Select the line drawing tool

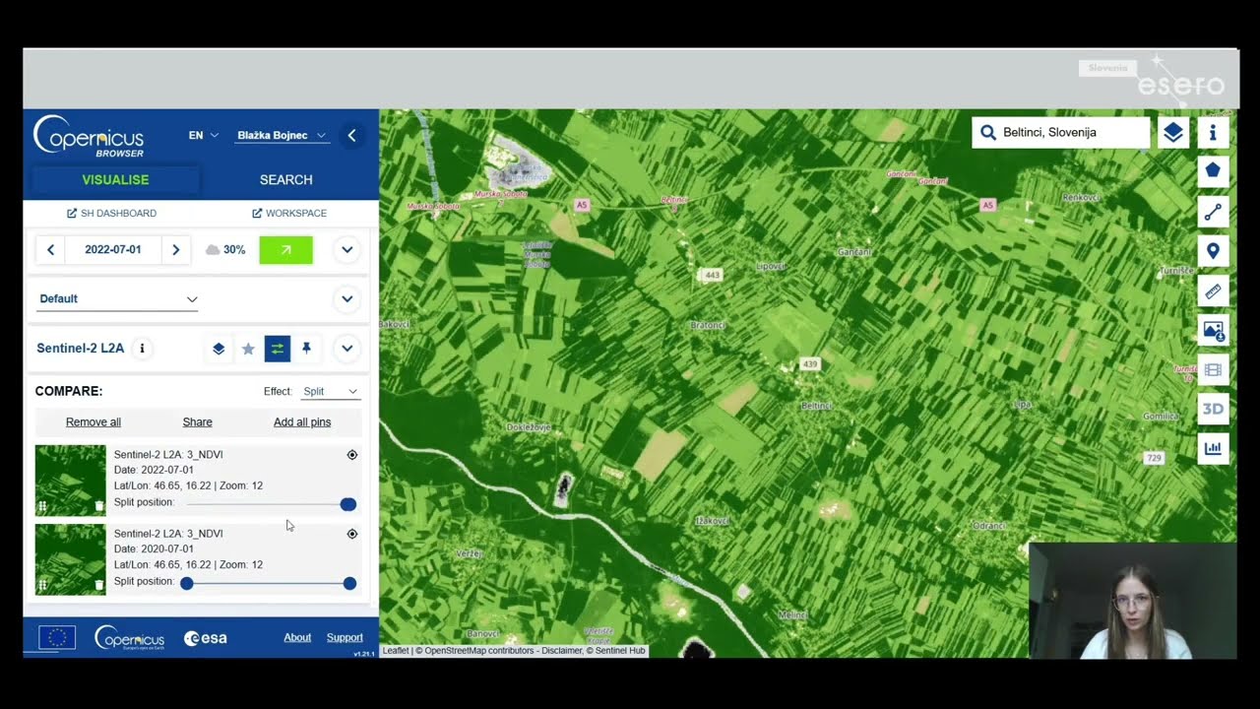[x=1213, y=211]
